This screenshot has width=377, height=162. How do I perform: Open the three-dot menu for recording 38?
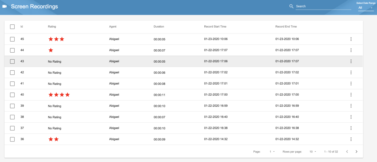click(x=351, y=117)
